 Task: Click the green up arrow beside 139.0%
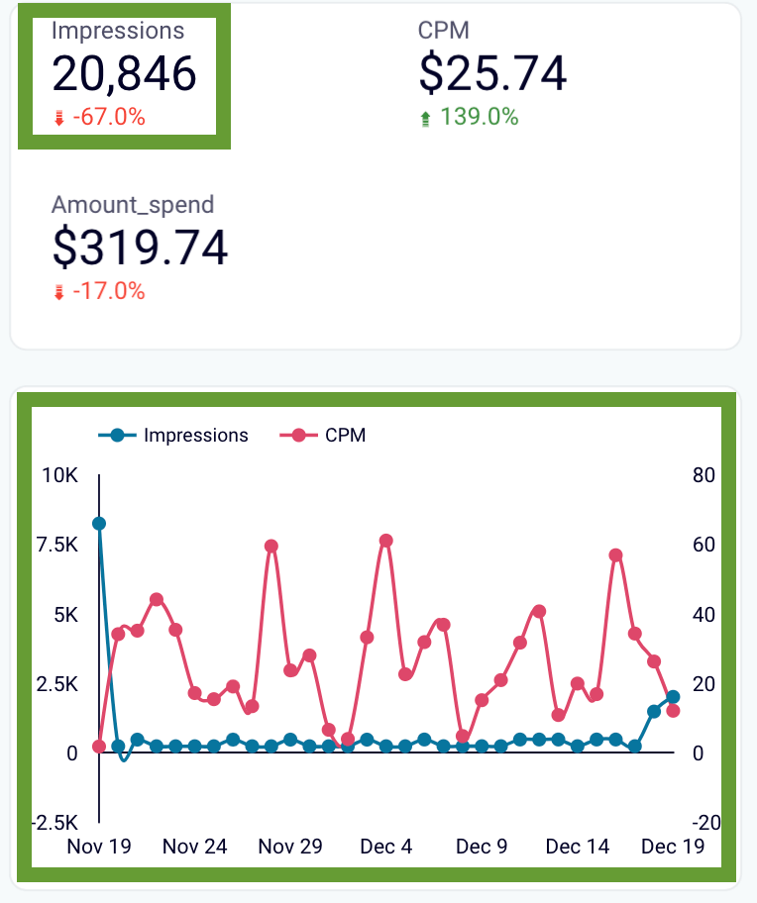pos(425,119)
